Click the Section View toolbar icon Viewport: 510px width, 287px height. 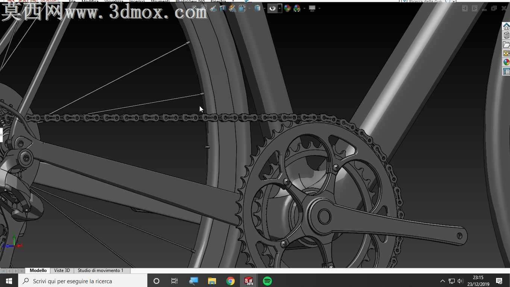[223, 8]
